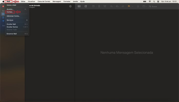Open the Janela menu
The height and width of the screenshot is (102, 179).
(75, 2)
